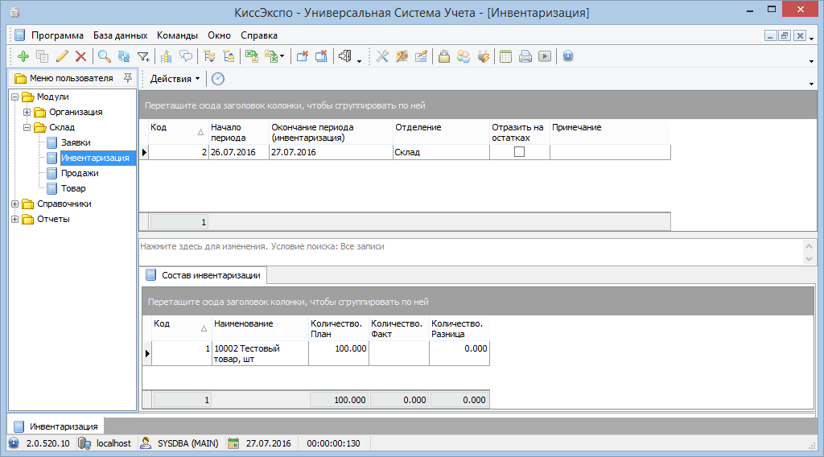Image resolution: width=824 pixels, height=457 pixels.
Task: Click the magnifying glass search icon
Action: click(x=104, y=56)
